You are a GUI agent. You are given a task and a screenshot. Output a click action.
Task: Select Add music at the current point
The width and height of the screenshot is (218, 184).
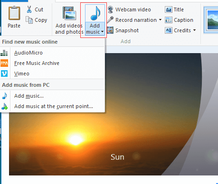click(52, 106)
